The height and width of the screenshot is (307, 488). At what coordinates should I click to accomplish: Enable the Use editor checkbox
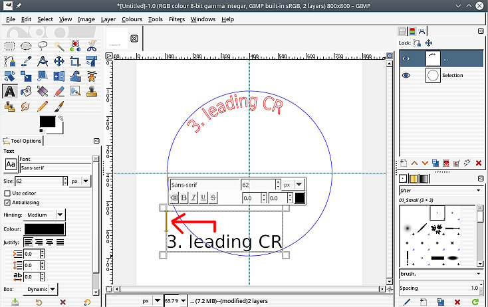pos(7,193)
